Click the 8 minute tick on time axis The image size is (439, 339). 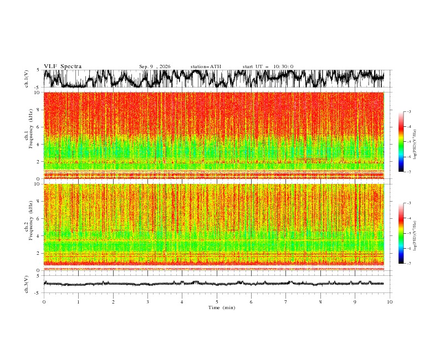coord(320,302)
